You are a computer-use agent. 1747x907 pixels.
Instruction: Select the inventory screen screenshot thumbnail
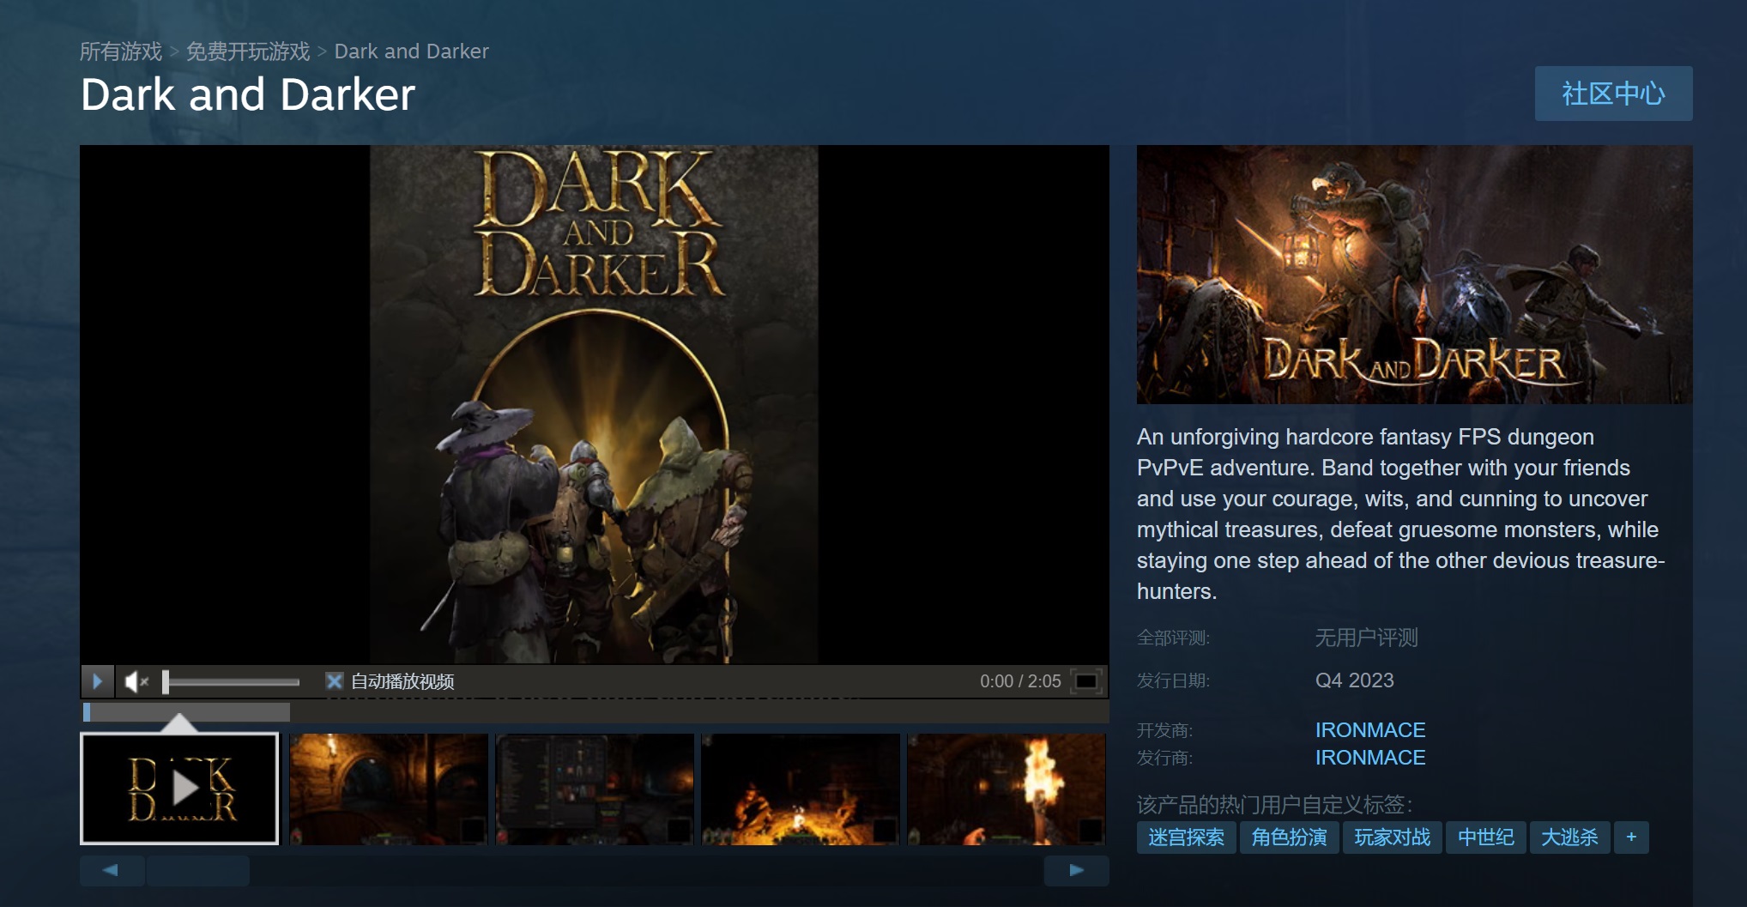pos(595,789)
